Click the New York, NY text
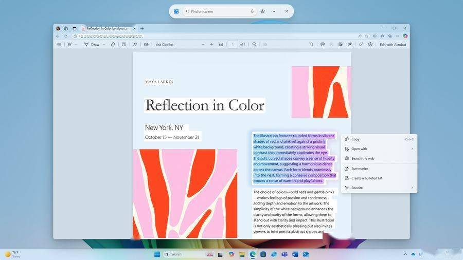463x260 pixels. 164,127
